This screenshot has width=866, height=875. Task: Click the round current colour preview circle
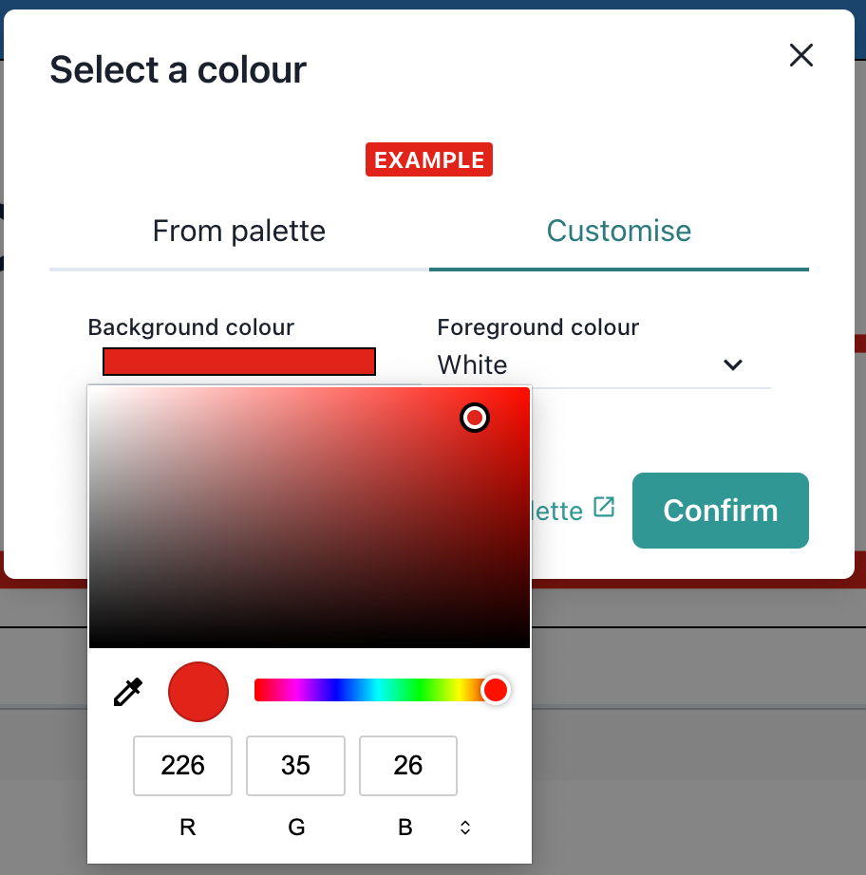[198, 691]
